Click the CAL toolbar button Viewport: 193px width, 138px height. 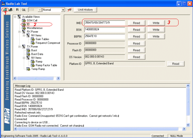click(24, 10)
